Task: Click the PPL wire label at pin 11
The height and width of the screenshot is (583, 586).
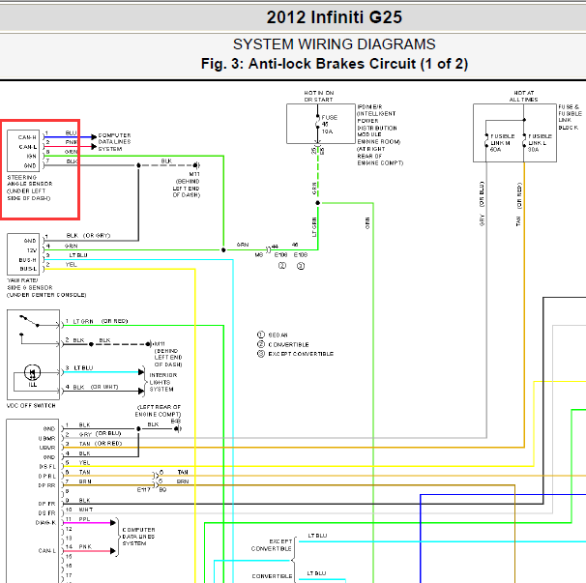Action: pos(84,519)
